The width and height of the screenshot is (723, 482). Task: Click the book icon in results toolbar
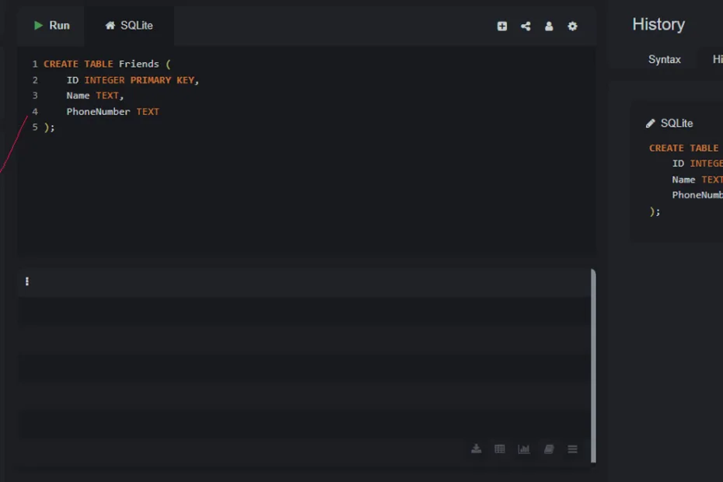click(x=549, y=449)
